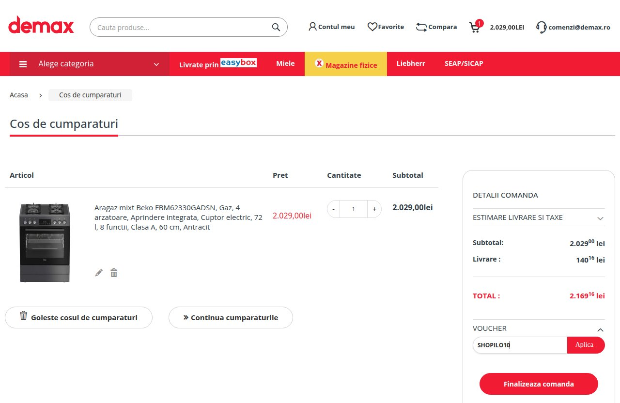The height and width of the screenshot is (403, 620).
Task: Increase quantity with the plus button
Action: (374, 209)
